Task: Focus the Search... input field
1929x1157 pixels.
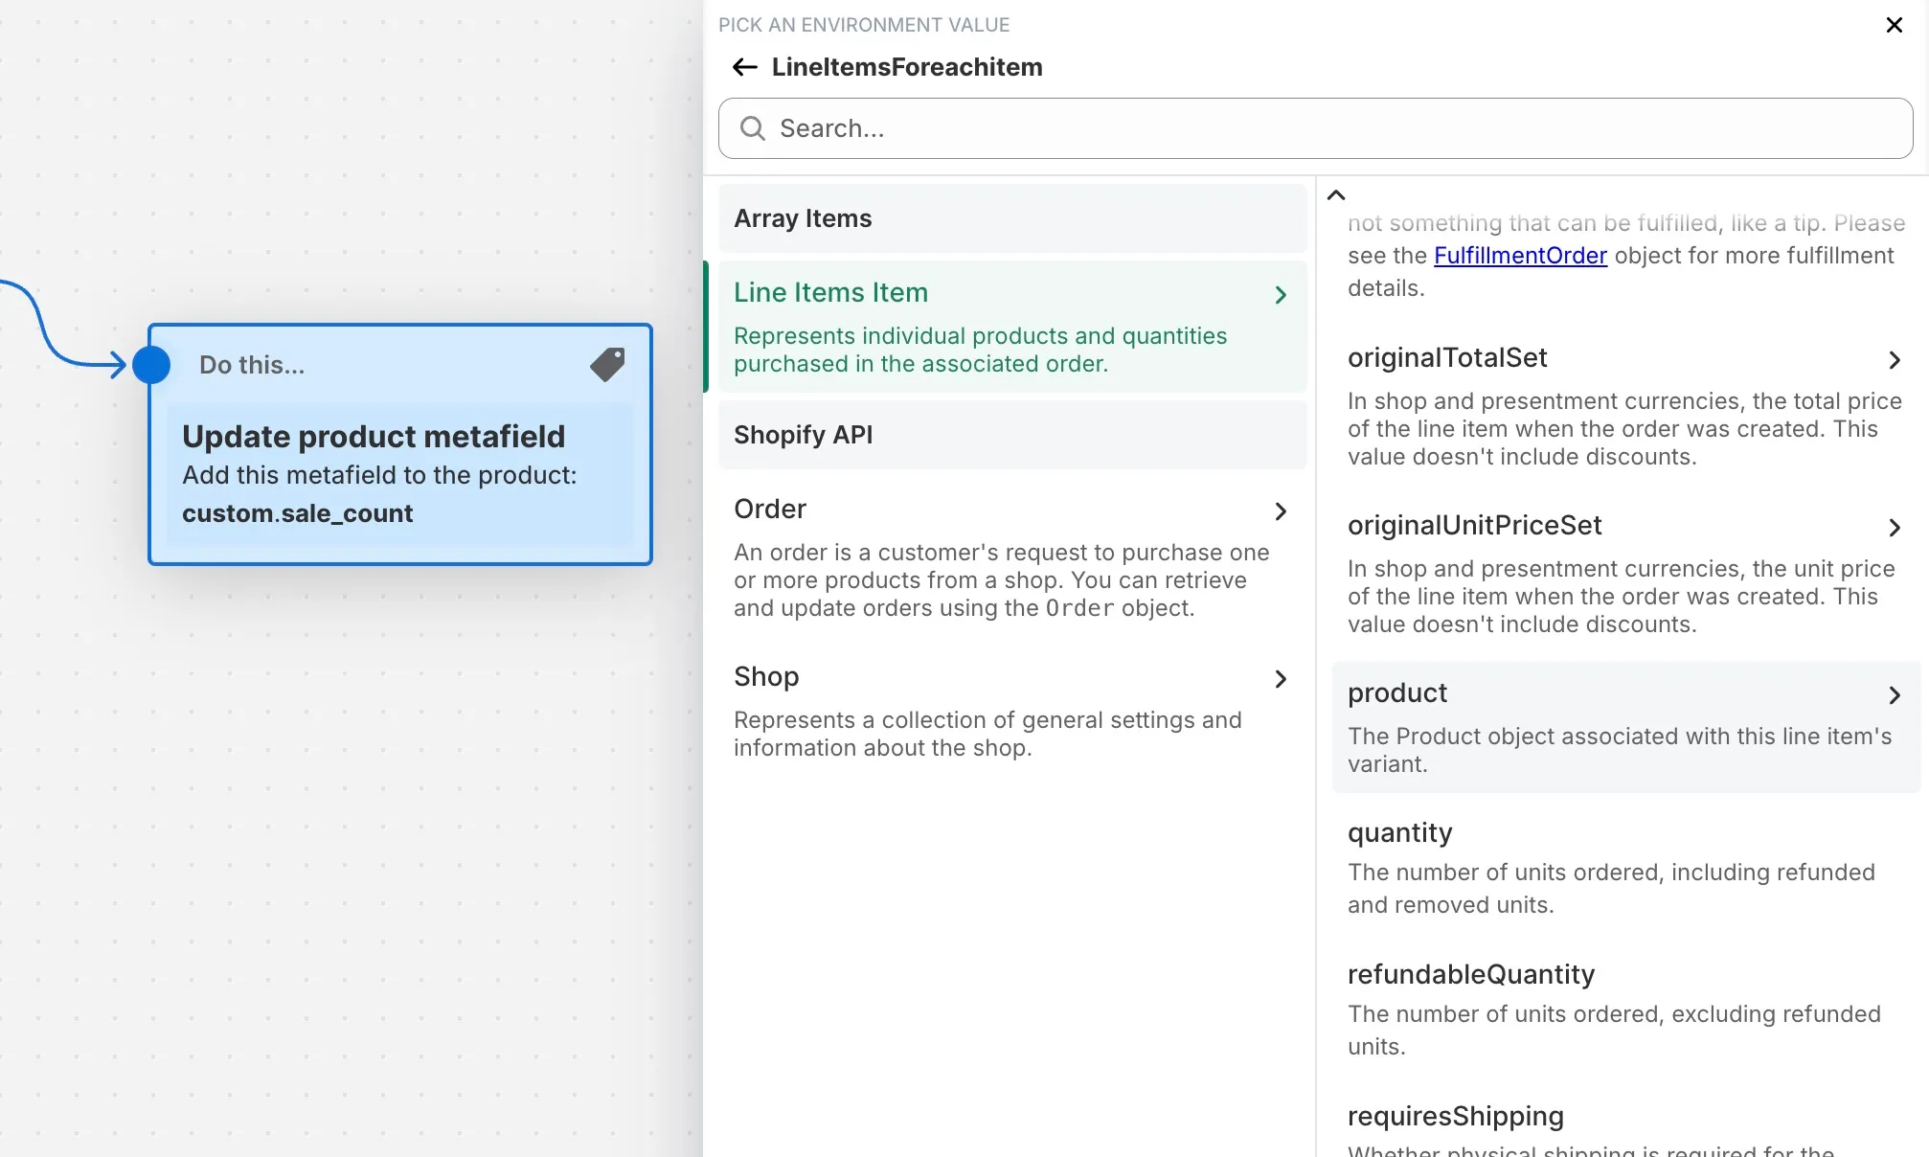Action: click(1315, 128)
